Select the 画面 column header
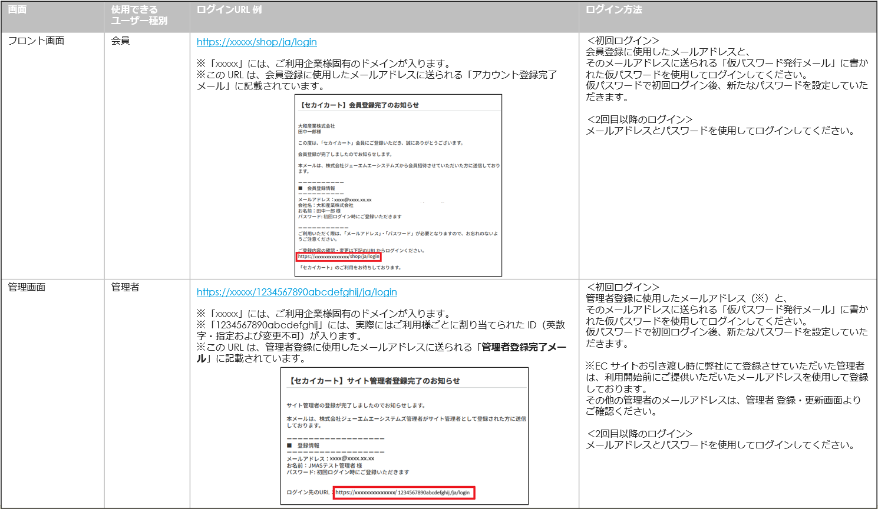The width and height of the screenshot is (878, 509). [x=17, y=9]
